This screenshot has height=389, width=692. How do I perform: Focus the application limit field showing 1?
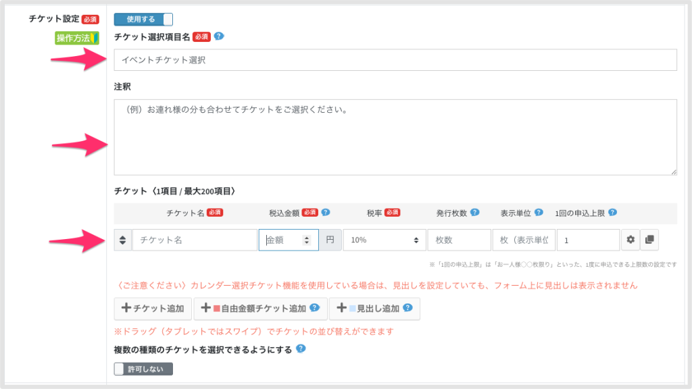pos(589,240)
